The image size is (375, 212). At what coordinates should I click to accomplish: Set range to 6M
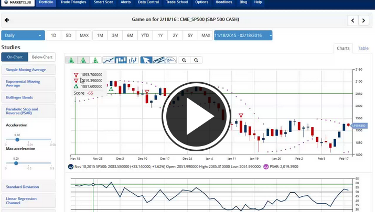pos(130,36)
